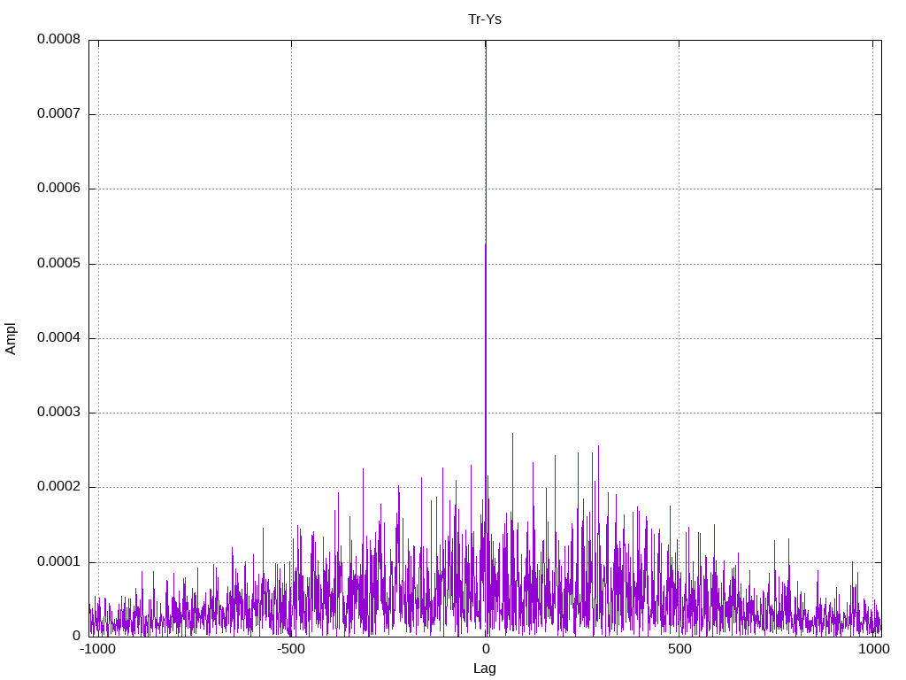Click the x-axis tick label -1000

tap(97, 649)
